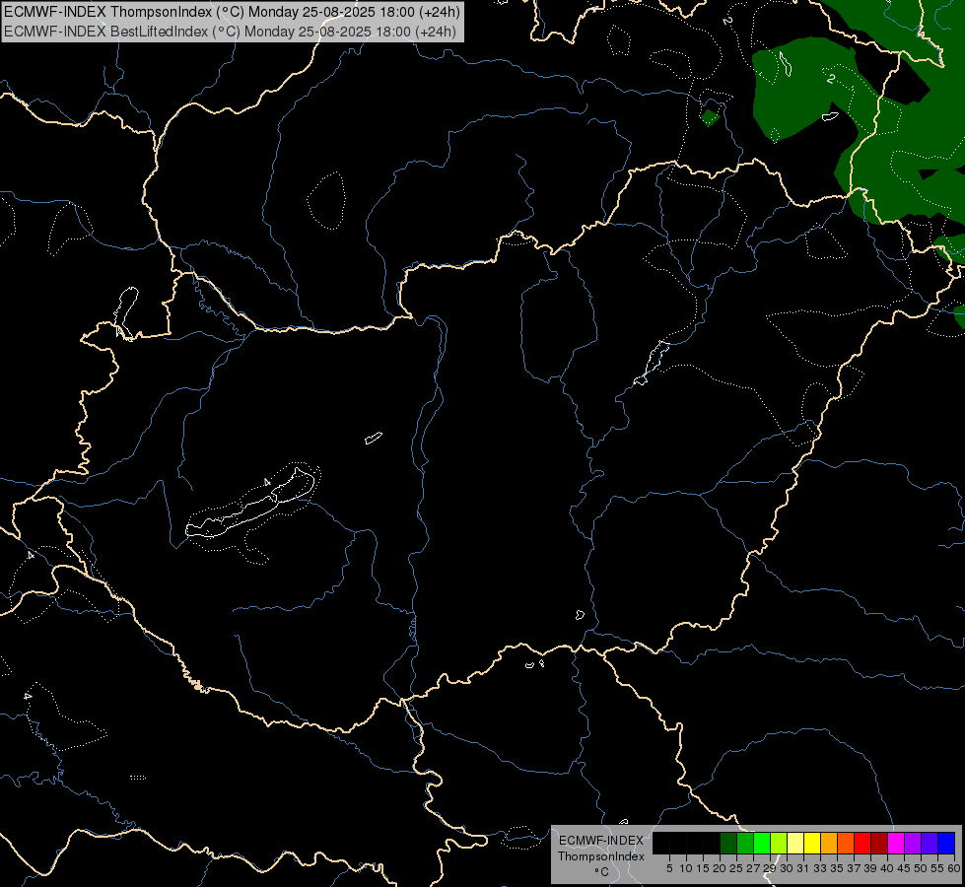Select the pale yellow 30–31 legend swatch
This screenshot has height=887, width=965.
795,844
